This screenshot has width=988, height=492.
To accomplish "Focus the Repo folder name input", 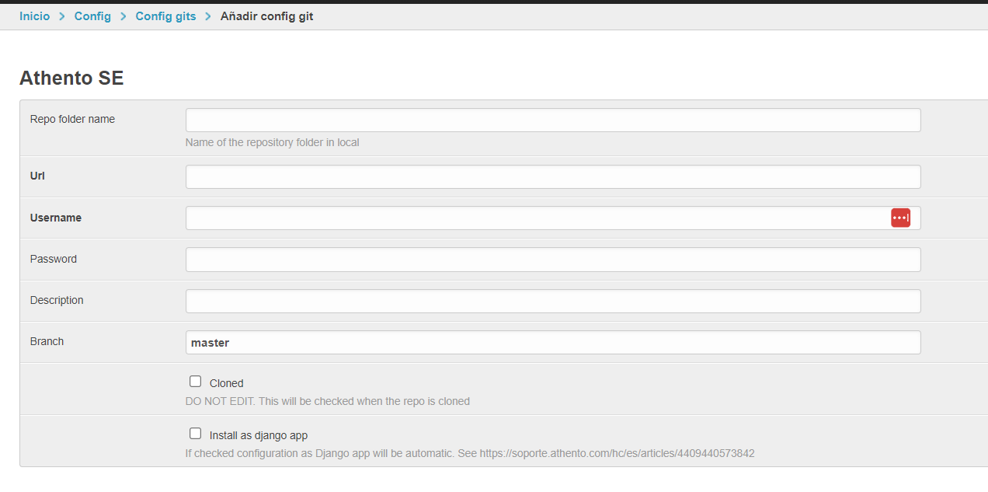I will click(x=552, y=120).
